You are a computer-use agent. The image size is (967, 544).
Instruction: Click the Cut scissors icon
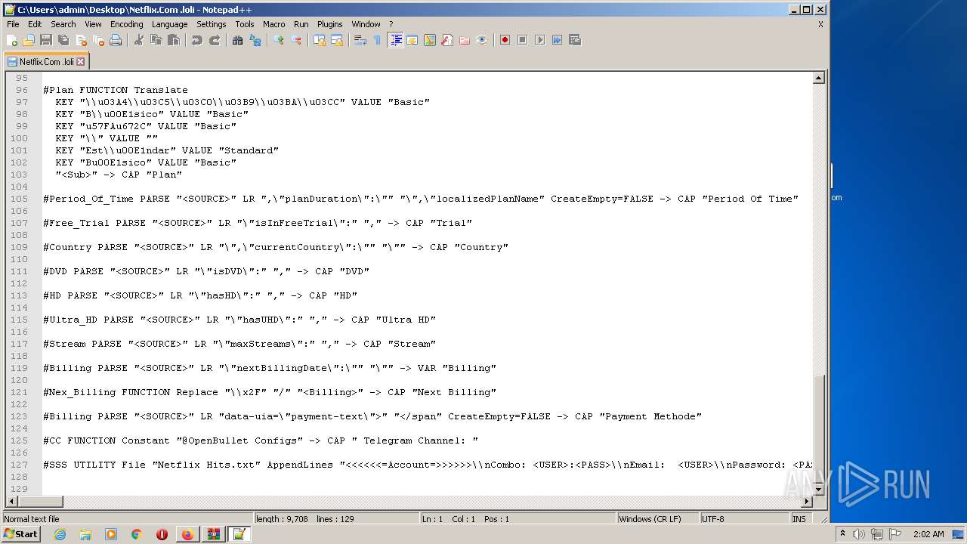click(139, 40)
